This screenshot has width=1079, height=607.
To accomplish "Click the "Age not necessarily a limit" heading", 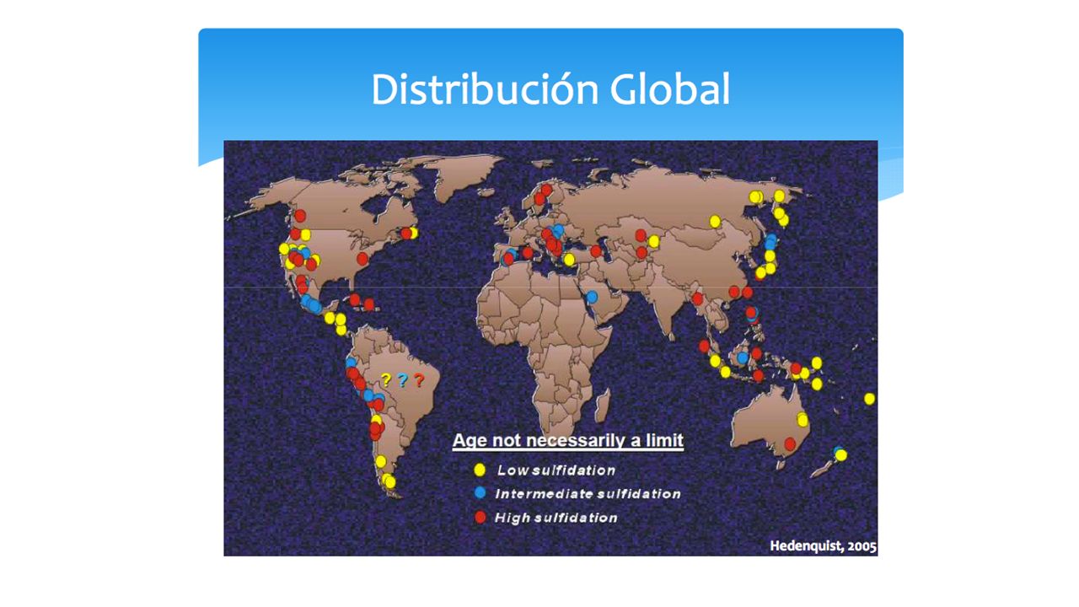I will [567, 441].
